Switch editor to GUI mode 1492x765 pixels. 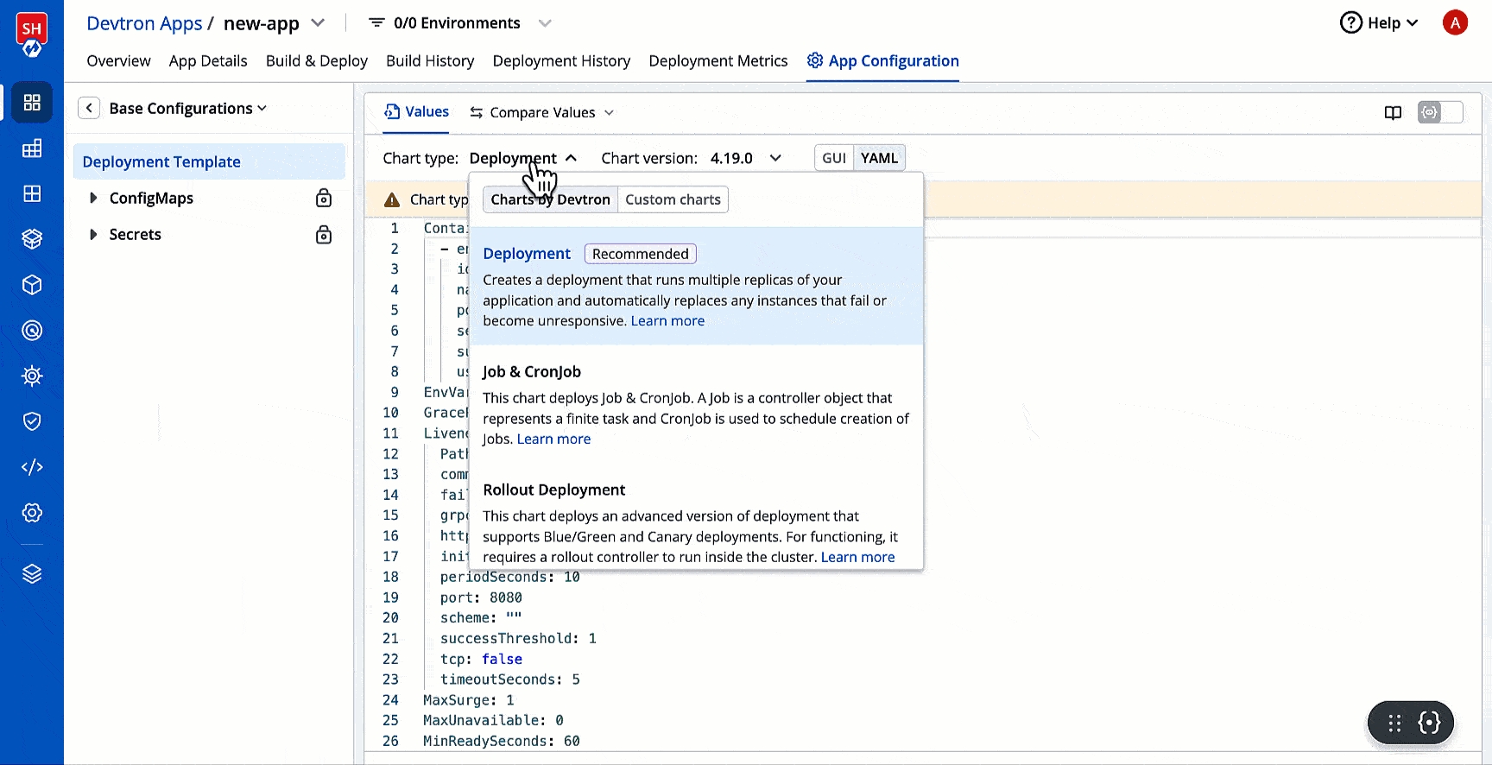834,158
